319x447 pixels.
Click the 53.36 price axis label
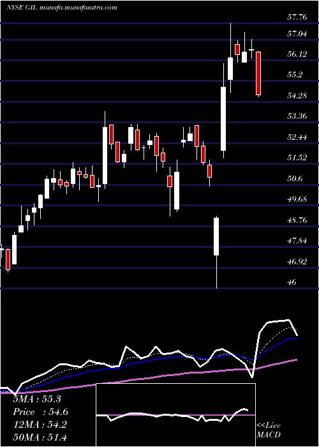(x=297, y=116)
